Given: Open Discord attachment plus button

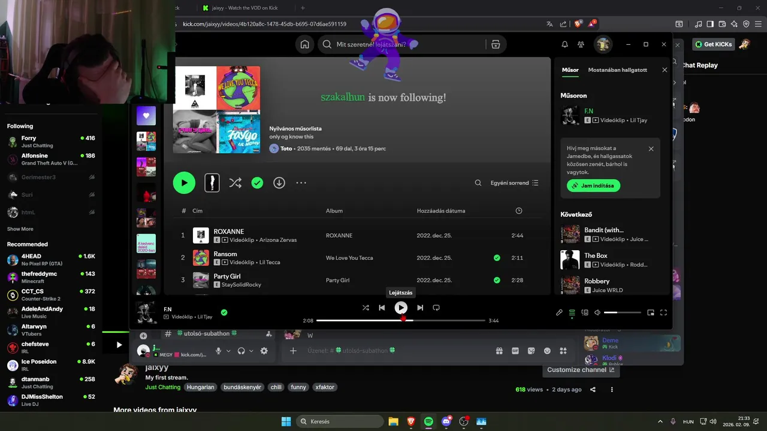Looking at the screenshot, I should [293, 351].
